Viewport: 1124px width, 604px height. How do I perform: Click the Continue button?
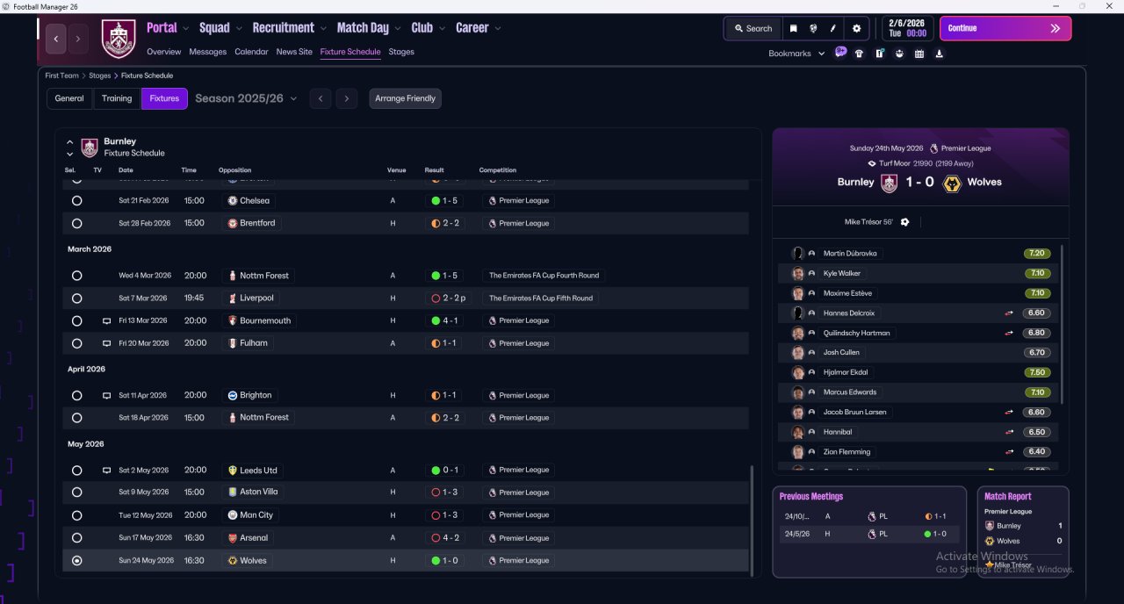[x=1005, y=28]
